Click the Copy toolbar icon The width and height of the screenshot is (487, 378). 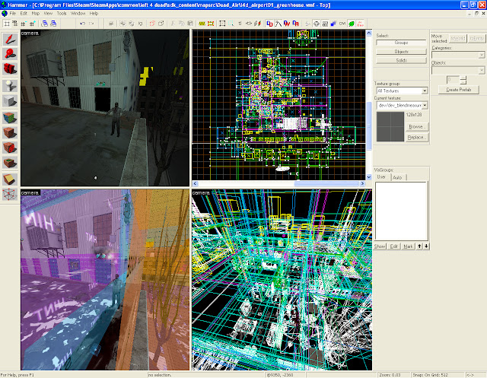[x=182, y=24]
